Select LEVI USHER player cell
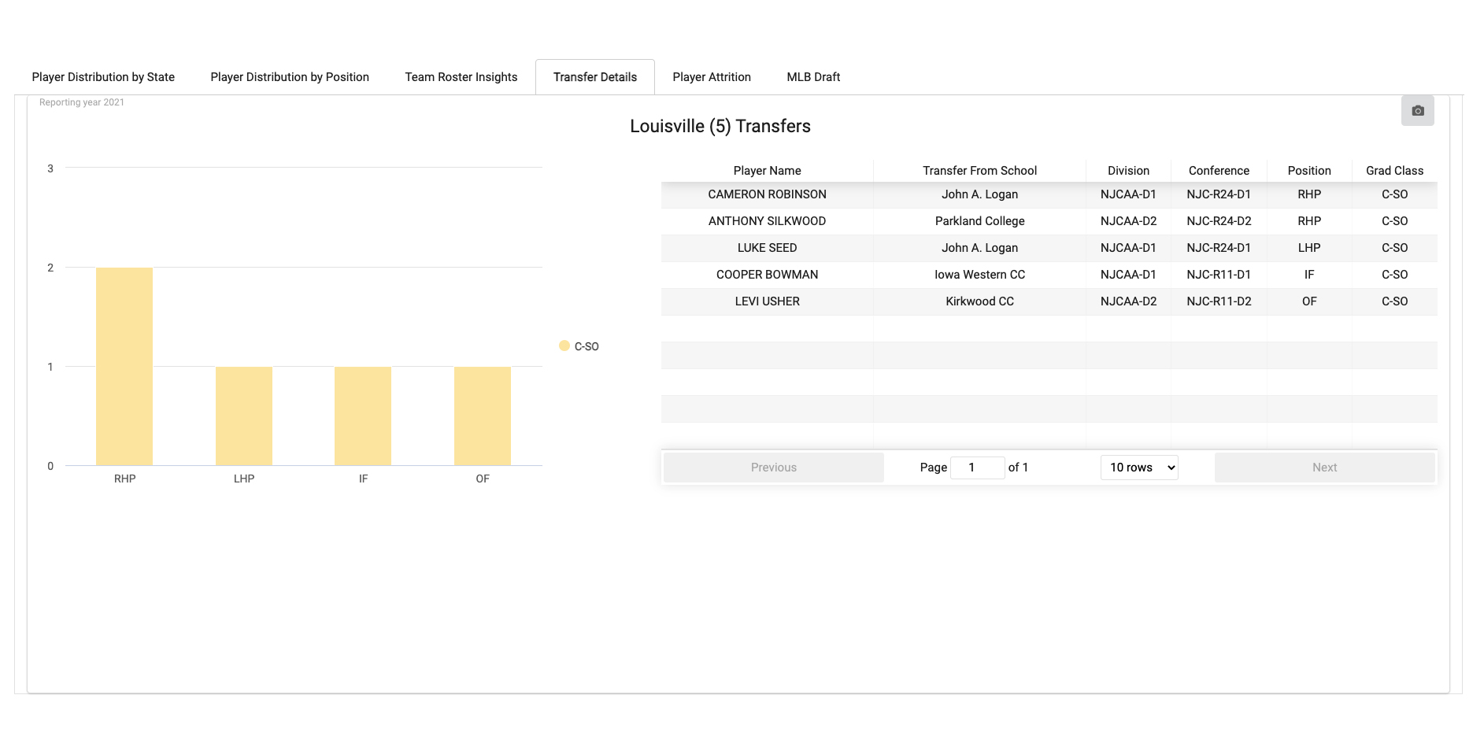The image size is (1484, 743). coord(768,301)
